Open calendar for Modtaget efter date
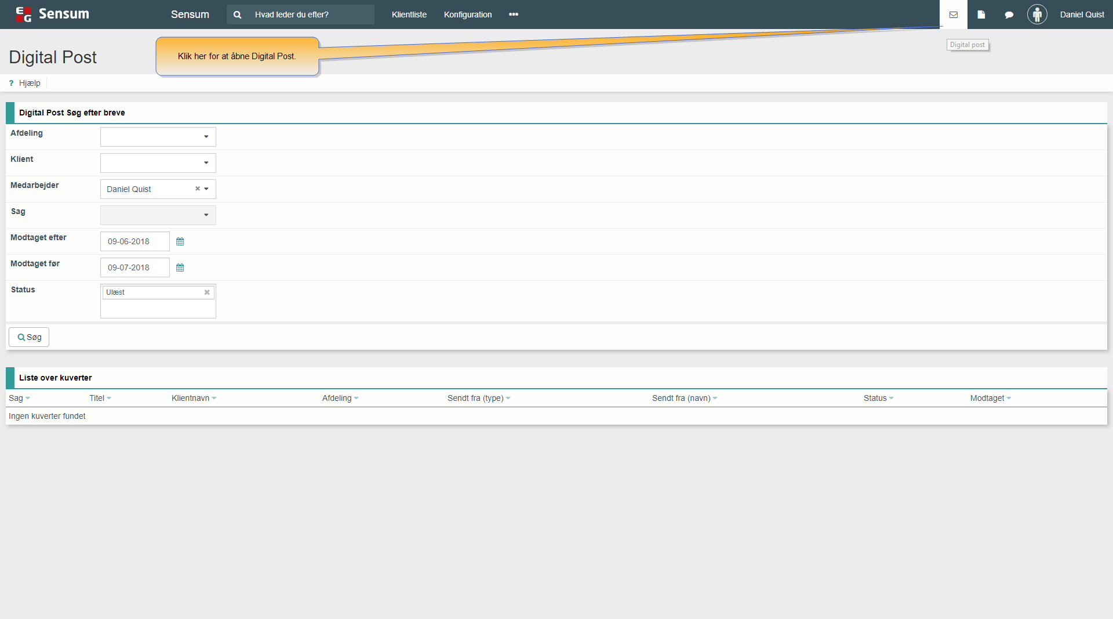Image resolution: width=1113 pixels, height=619 pixels. [180, 241]
